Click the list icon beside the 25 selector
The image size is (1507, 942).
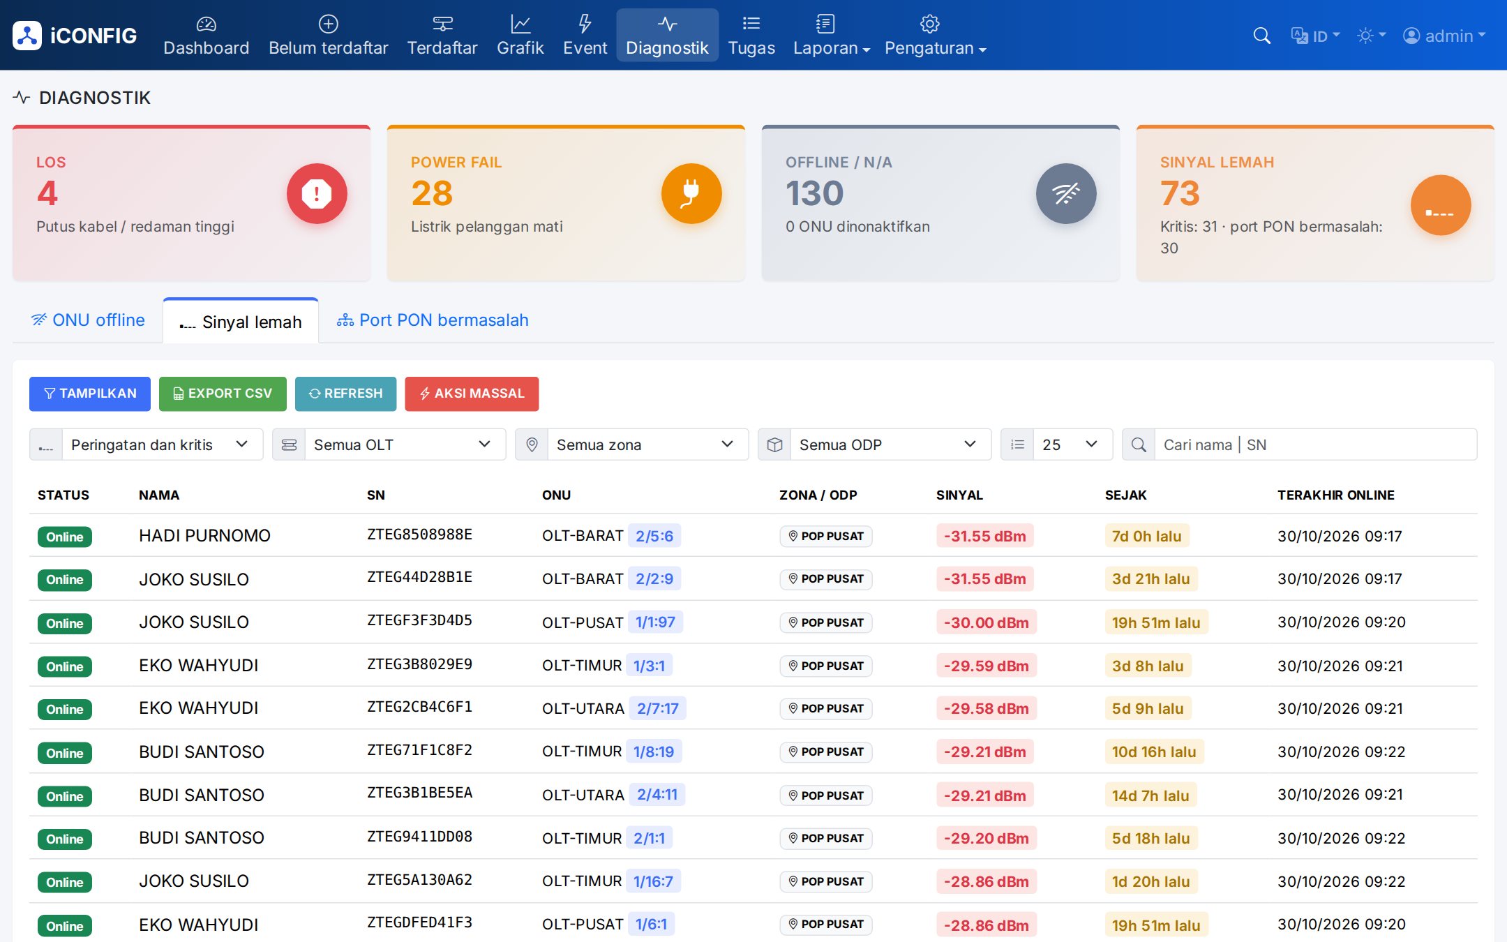1017,444
